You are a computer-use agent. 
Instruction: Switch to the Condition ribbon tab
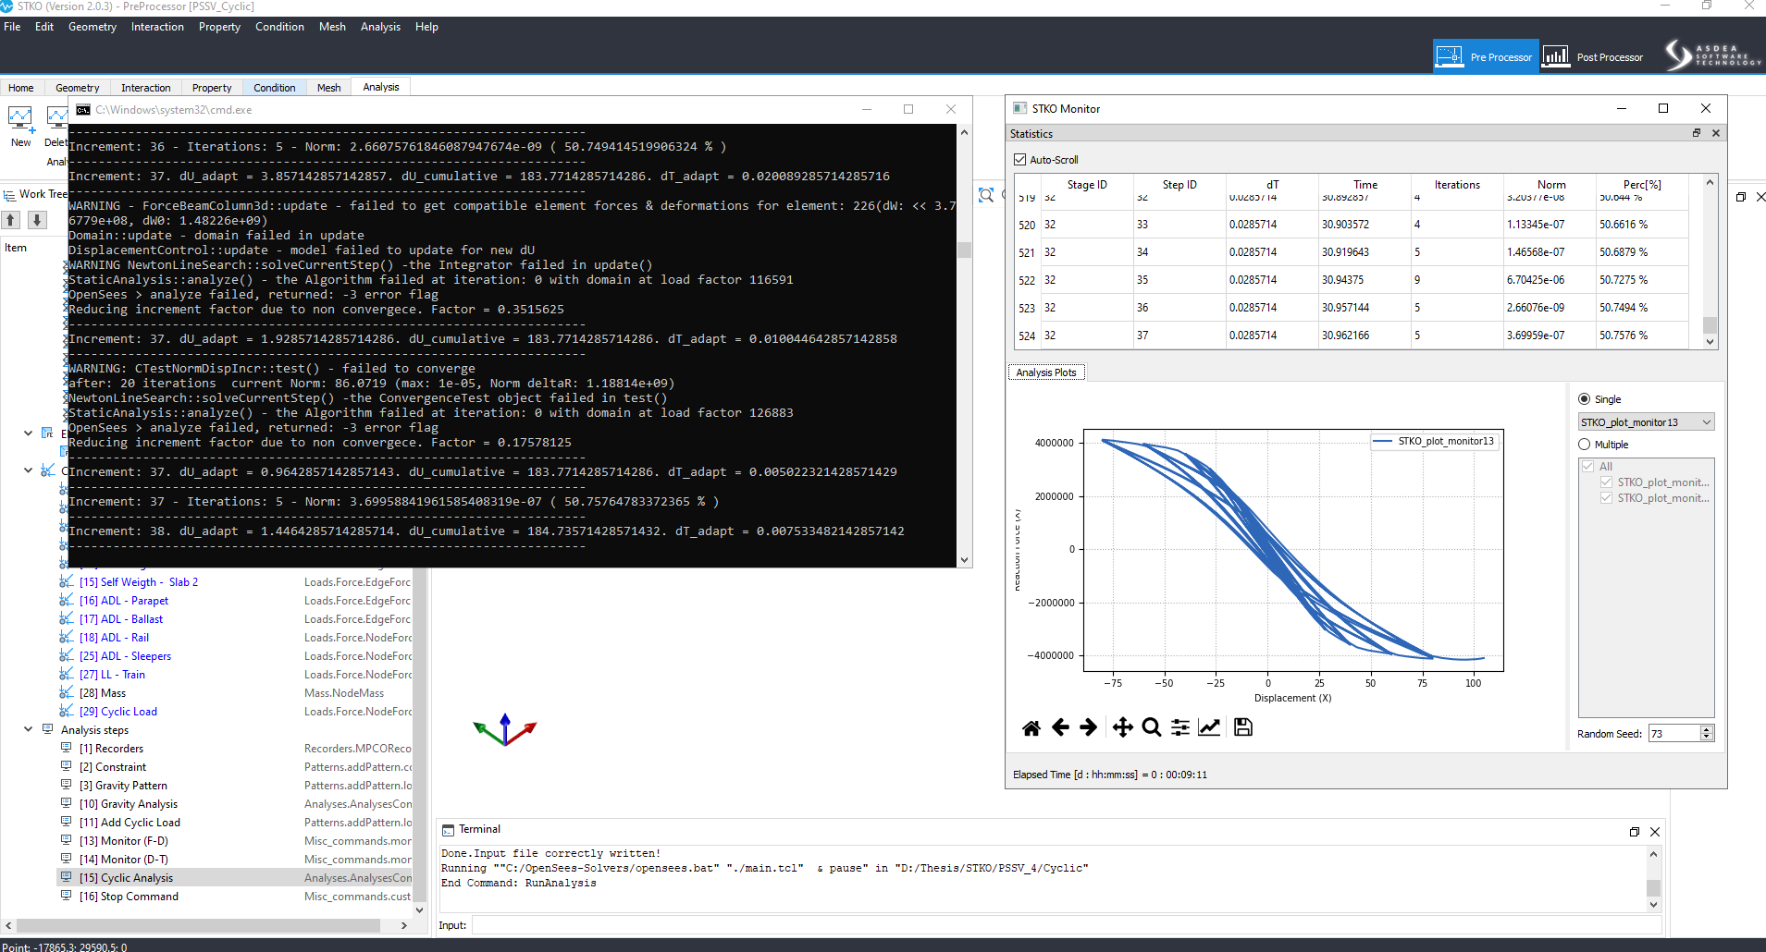click(x=275, y=88)
